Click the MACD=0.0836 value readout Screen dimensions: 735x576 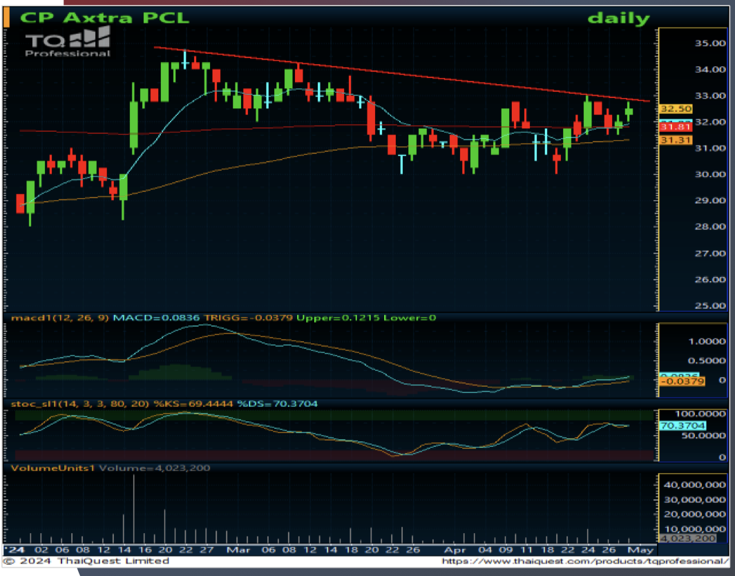tap(158, 318)
